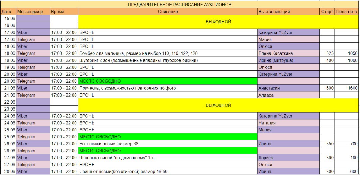
Task: Click the lot price 700
Action: click(347, 144)
